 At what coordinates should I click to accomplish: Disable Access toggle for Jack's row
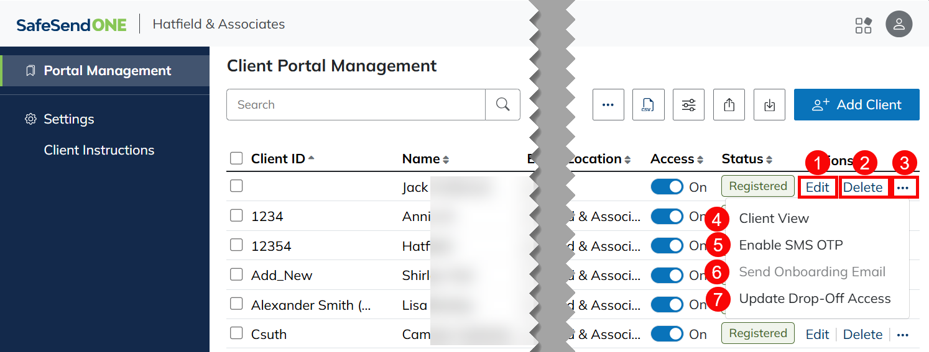tap(667, 187)
